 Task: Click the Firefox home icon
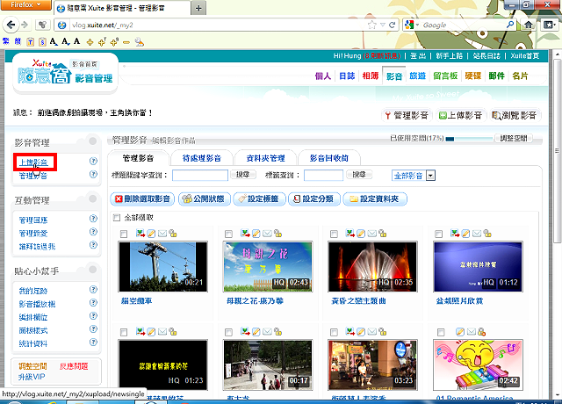pos(529,25)
